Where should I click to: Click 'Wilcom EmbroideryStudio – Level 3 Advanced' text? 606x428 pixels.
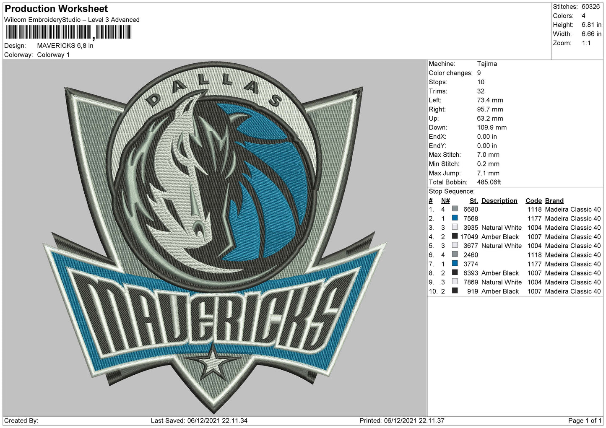(x=72, y=20)
